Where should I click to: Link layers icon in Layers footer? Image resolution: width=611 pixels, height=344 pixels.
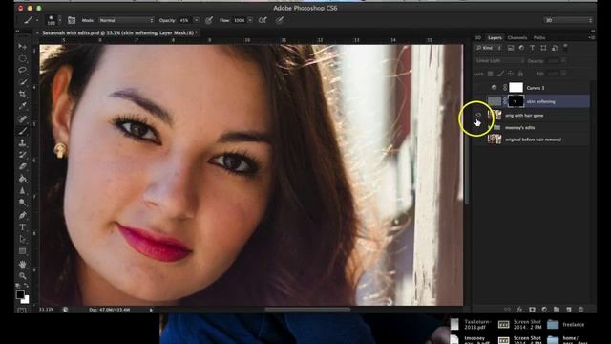507,310
